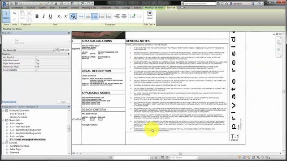Open the Structure ribbon tab

pos(31,8)
